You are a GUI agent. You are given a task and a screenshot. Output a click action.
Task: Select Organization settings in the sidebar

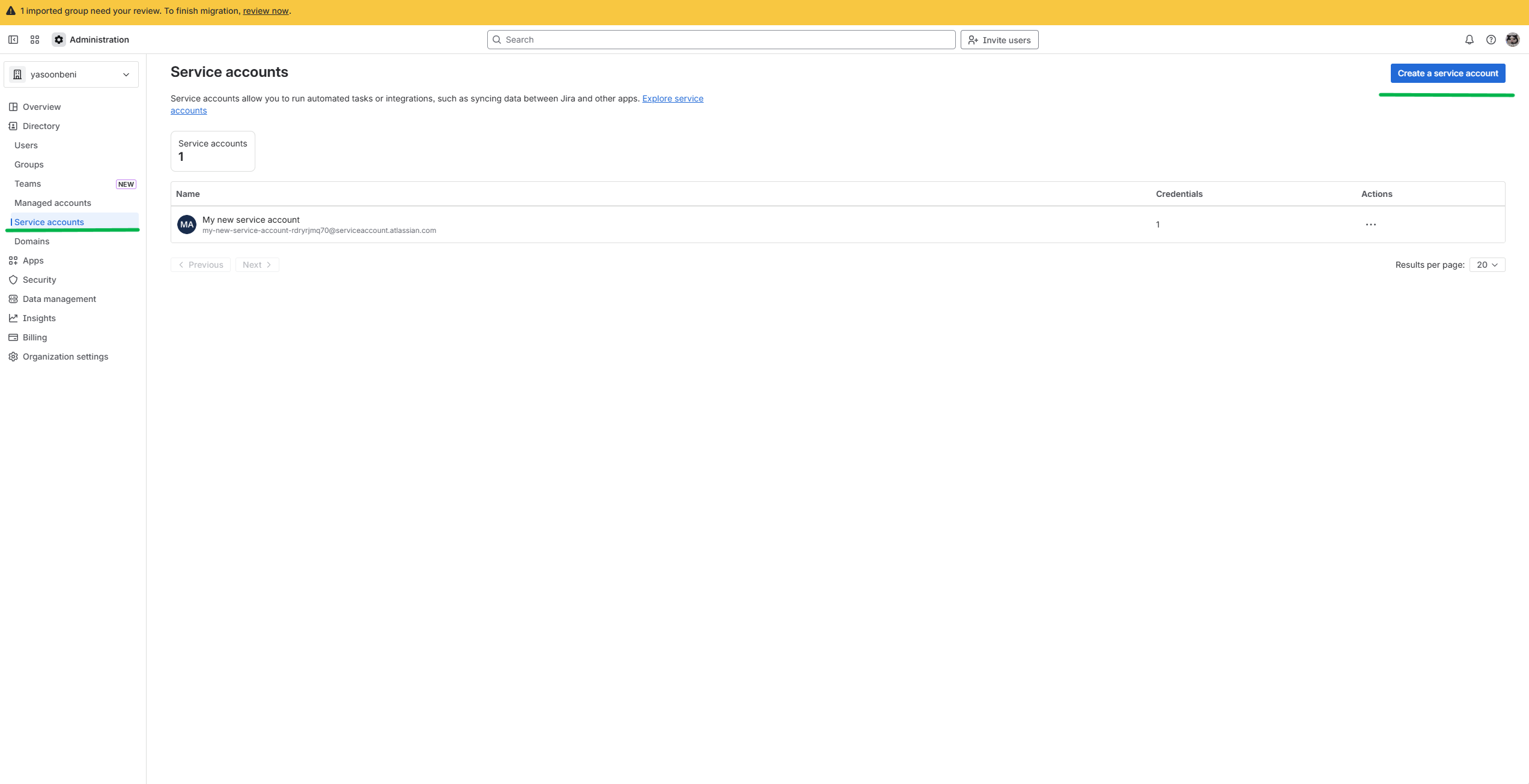click(65, 357)
